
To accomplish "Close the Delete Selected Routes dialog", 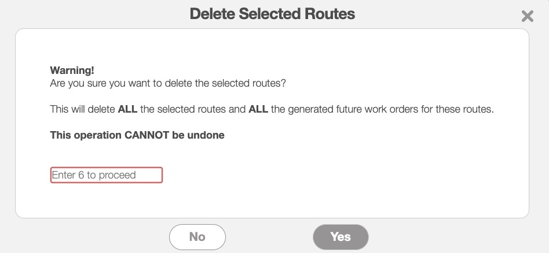I will (x=527, y=16).
